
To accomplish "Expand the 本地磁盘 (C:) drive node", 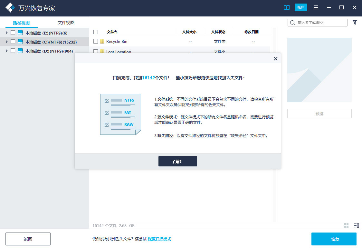I will [6, 42].
